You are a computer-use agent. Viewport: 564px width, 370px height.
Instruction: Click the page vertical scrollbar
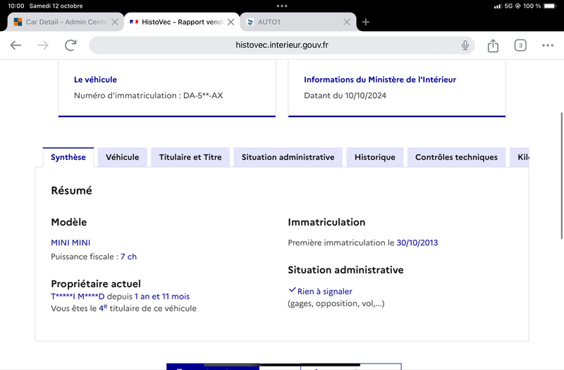click(561, 175)
